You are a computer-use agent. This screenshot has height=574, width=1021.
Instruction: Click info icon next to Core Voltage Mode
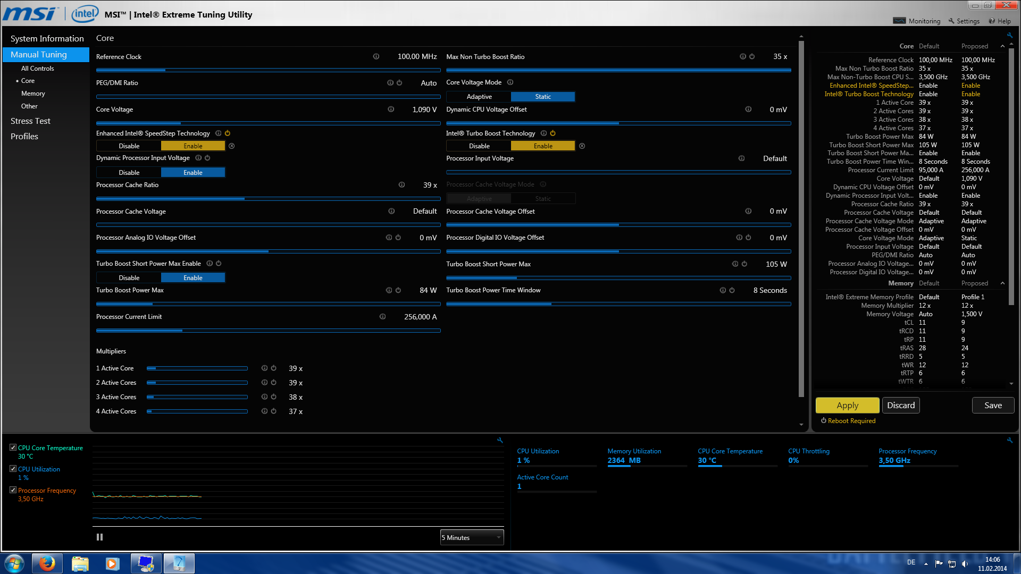click(510, 82)
